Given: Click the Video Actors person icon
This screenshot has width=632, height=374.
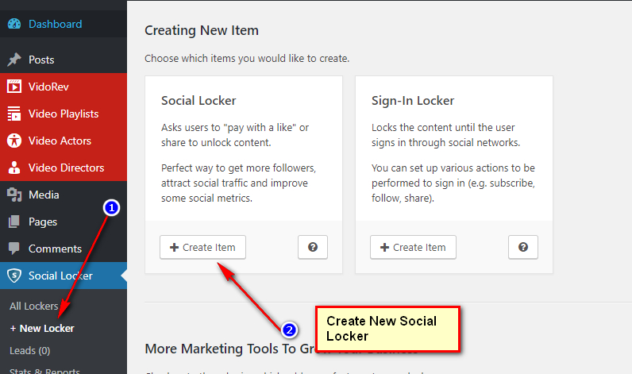Looking at the screenshot, I should tap(14, 141).
